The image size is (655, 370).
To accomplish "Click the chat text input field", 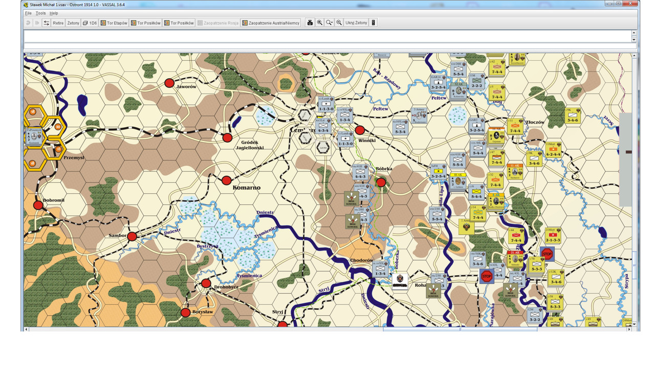I will pyautogui.click(x=330, y=46).
